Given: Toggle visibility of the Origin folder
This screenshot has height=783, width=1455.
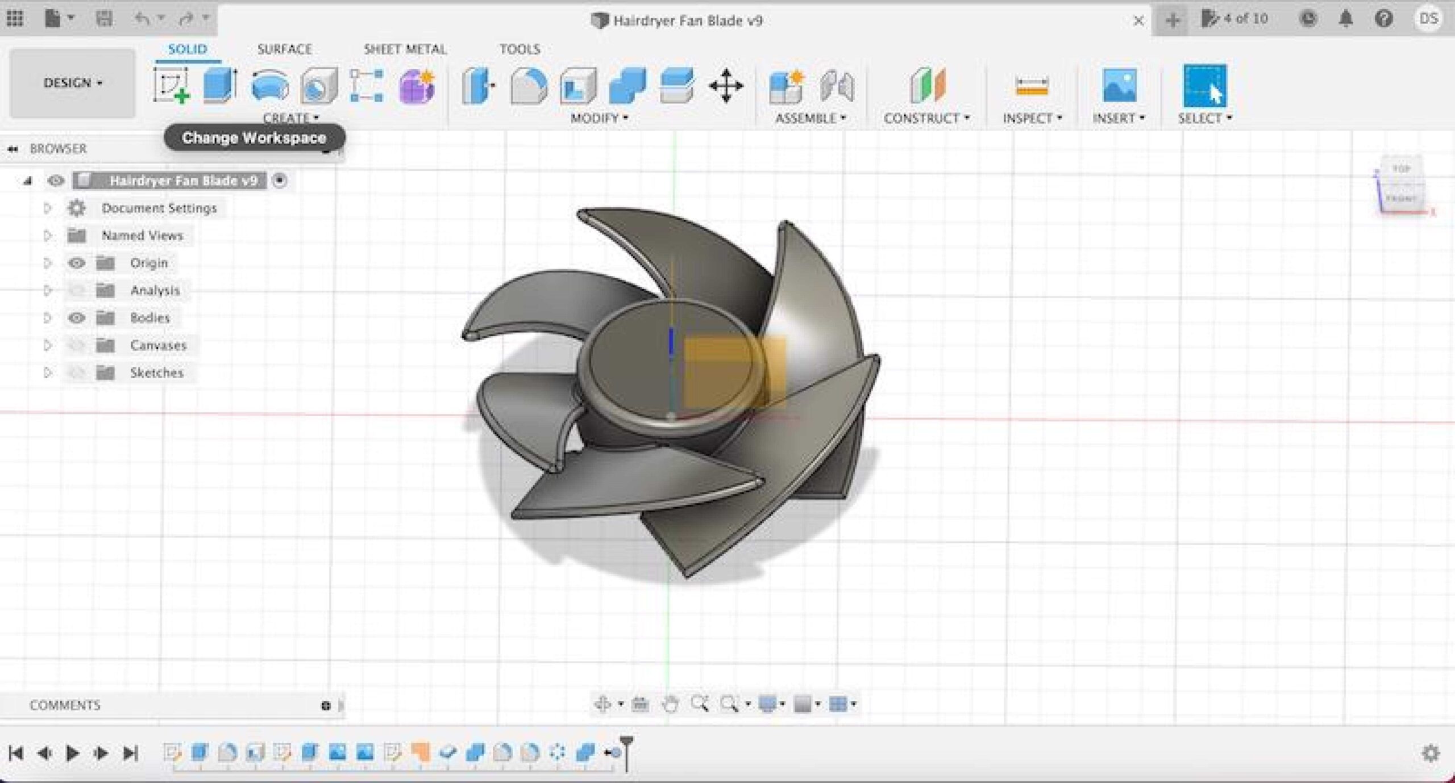Looking at the screenshot, I should click(77, 263).
